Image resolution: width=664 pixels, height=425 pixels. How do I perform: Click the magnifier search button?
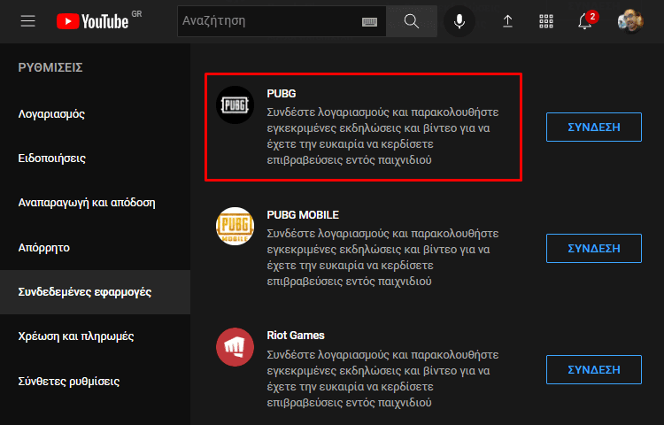(x=411, y=21)
